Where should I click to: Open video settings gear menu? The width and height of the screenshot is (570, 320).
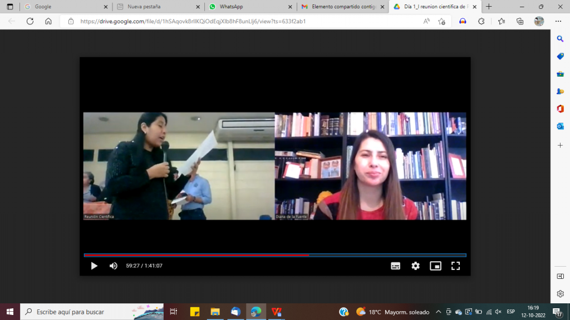point(415,266)
